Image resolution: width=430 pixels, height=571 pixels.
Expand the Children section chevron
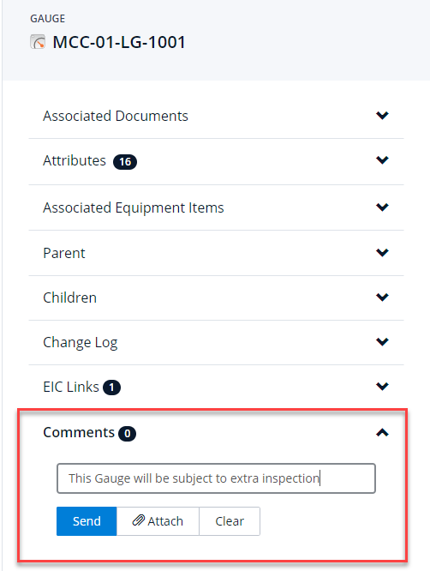[x=382, y=298]
